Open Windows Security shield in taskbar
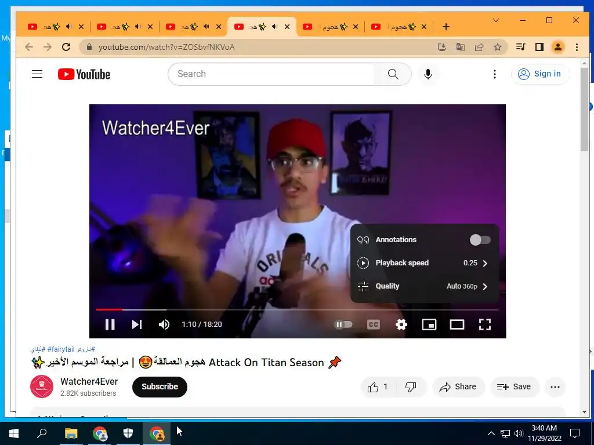 coord(128,433)
